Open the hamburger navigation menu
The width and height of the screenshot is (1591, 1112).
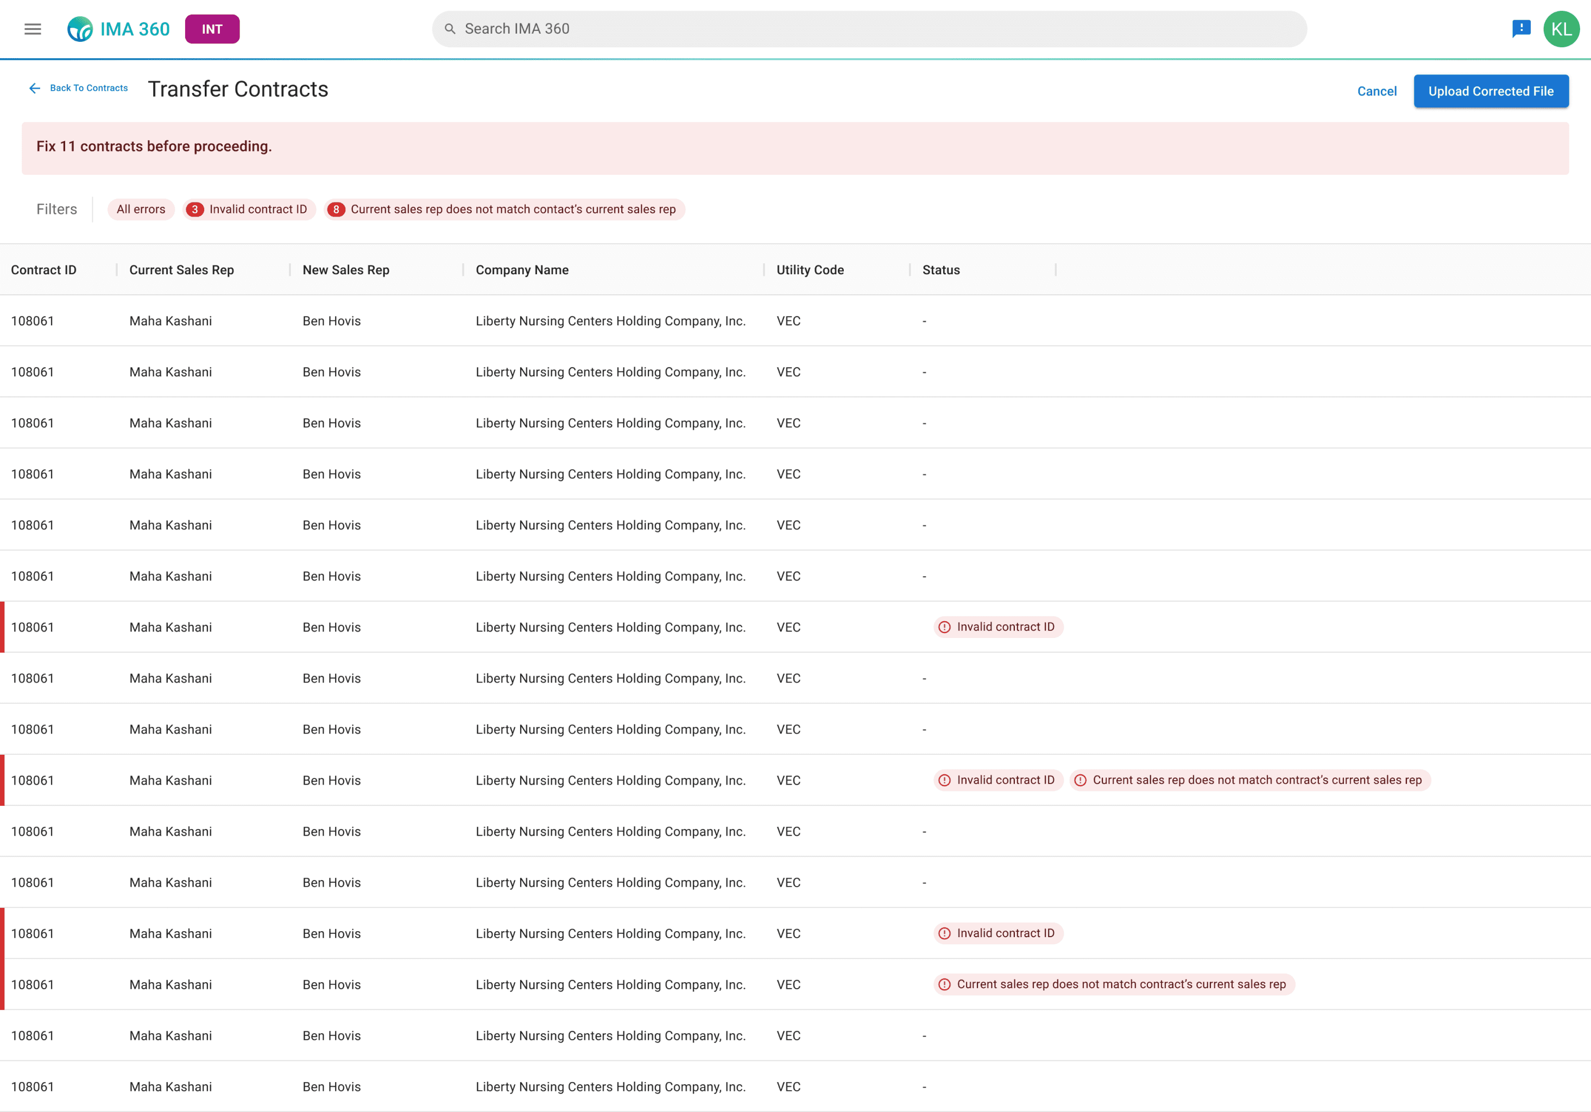(33, 29)
